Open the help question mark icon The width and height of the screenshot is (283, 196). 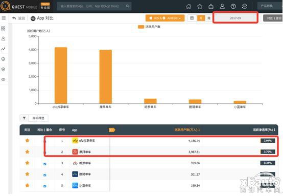tap(233, 6)
